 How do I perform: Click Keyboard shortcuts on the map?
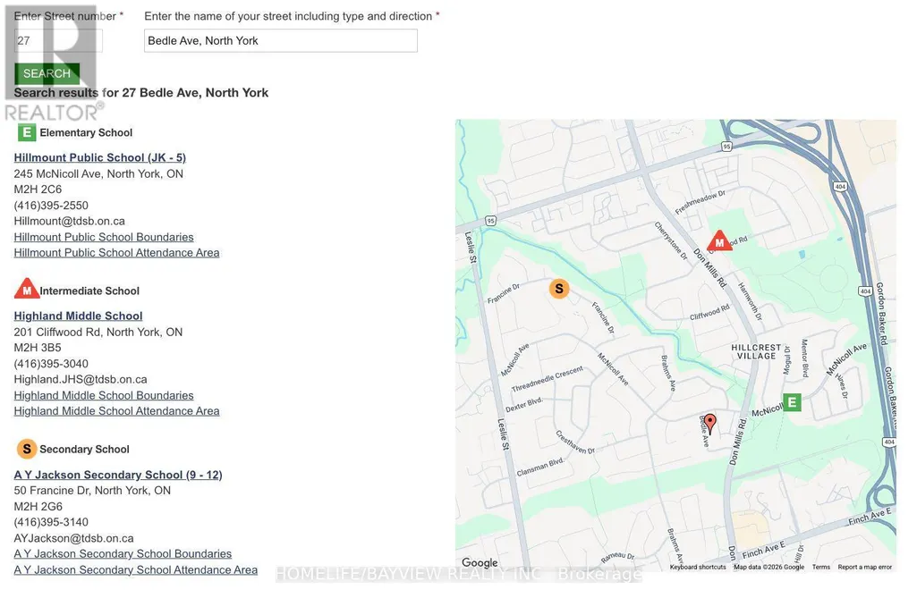click(698, 567)
